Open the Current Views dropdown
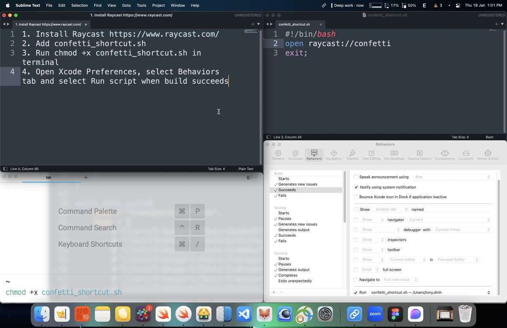507x328 pixels. (462, 230)
